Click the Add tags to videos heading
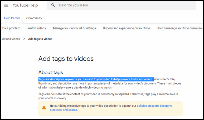The width and height of the screenshot is (204, 120). (x=66, y=59)
